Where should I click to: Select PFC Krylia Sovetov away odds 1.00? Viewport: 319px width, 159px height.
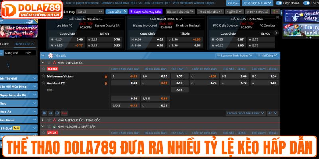228,45
